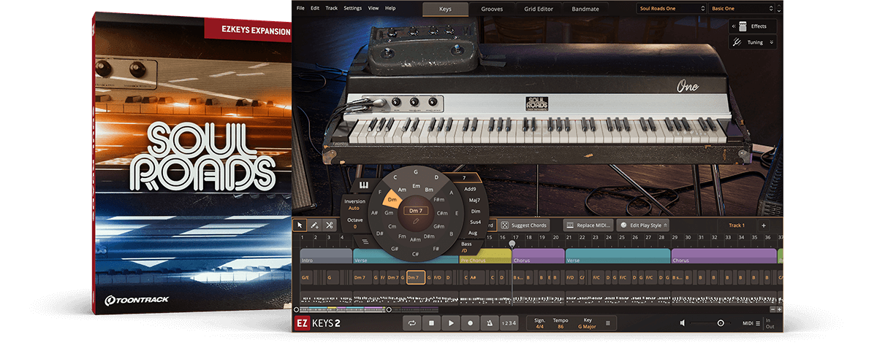Select the pencil draw tool
The image size is (877, 356).
pyautogui.click(x=314, y=225)
